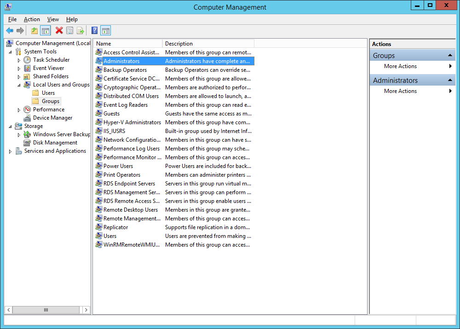Select the Users folder in tree
The image size is (460, 329).
tap(48, 93)
